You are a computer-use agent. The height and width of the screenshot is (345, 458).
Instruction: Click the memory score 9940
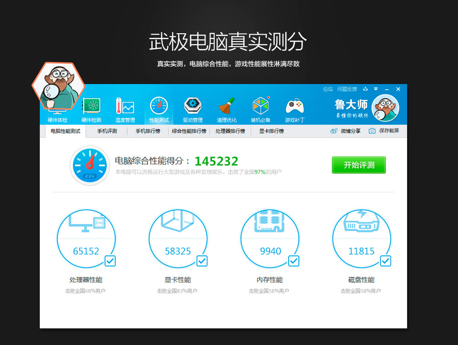pos(271,251)
